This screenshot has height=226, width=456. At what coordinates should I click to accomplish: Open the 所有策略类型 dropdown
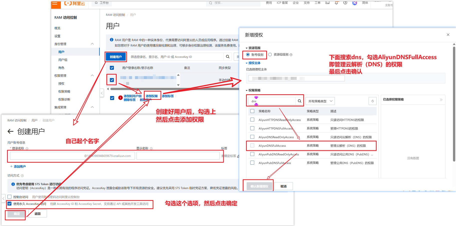(x=320, y=101)
